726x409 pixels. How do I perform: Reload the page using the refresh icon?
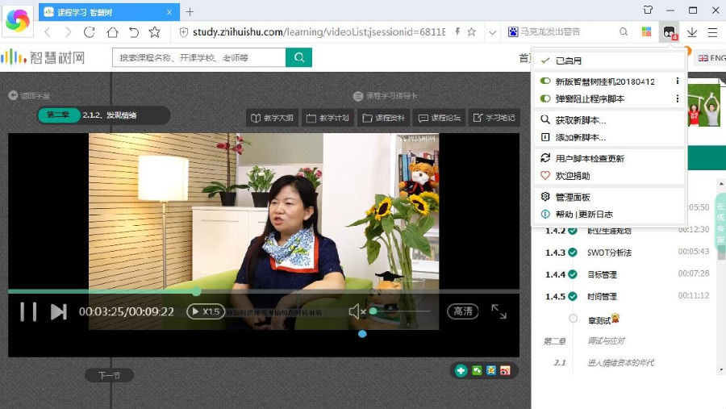click(90, 32)
